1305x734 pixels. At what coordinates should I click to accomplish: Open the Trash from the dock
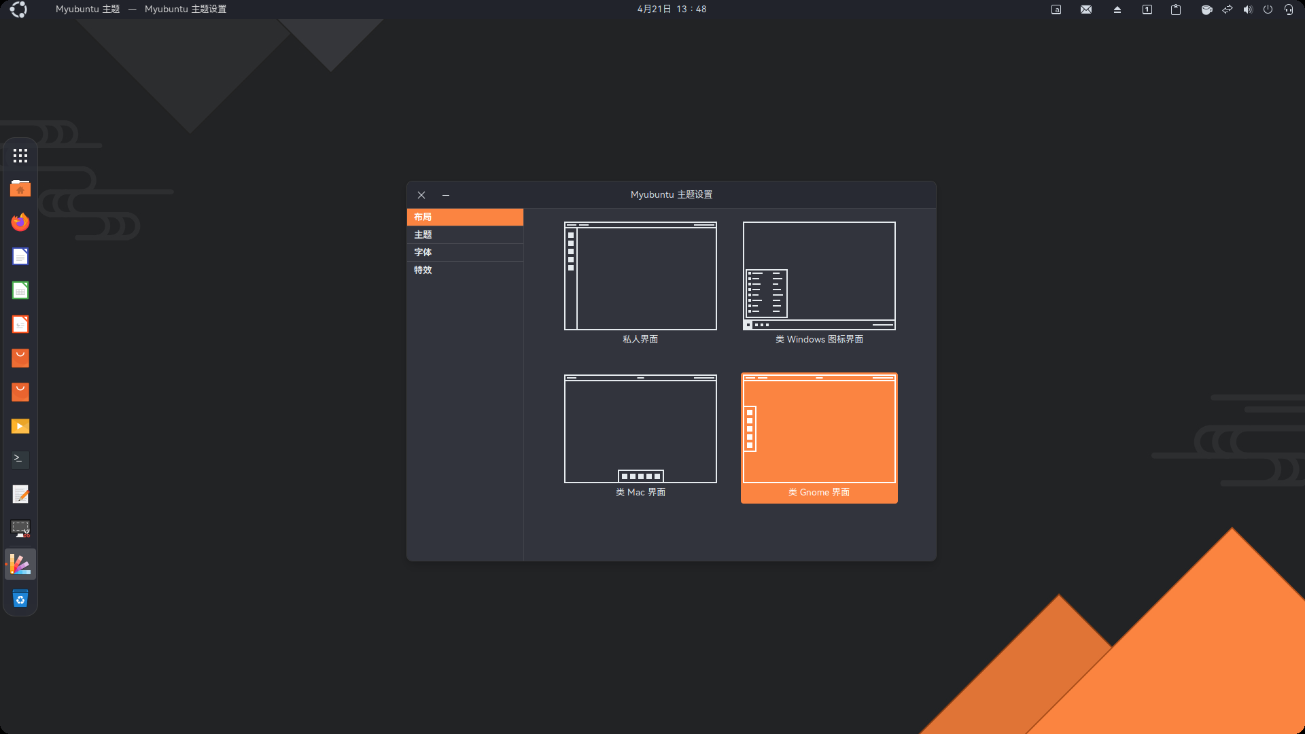pyautogui.click(x=20, y=599)
